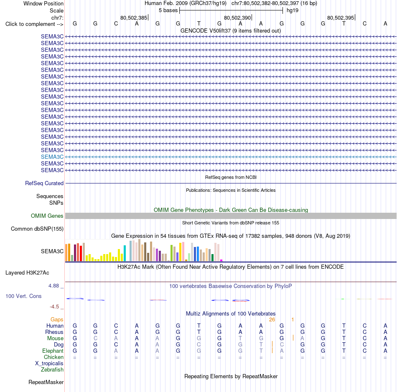The width and height of the screenshot is (397, 392).
Task: Click the 'RepeatMasker' track label
Action: (x=46, y=382)
